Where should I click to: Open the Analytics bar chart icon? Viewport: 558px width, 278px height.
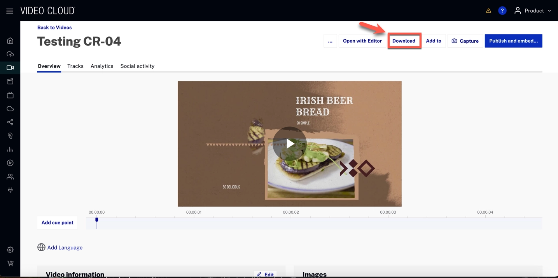[10, 149]
